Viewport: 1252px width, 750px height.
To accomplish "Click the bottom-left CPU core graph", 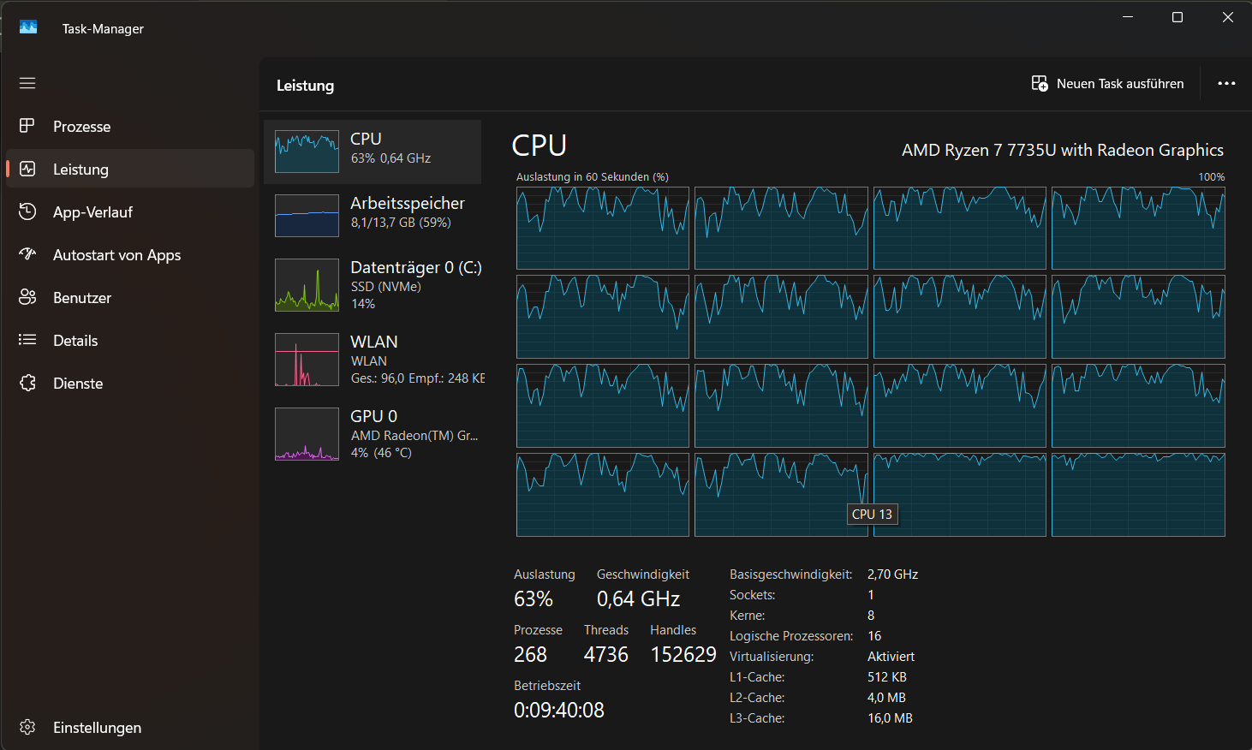I will point(603,495).
